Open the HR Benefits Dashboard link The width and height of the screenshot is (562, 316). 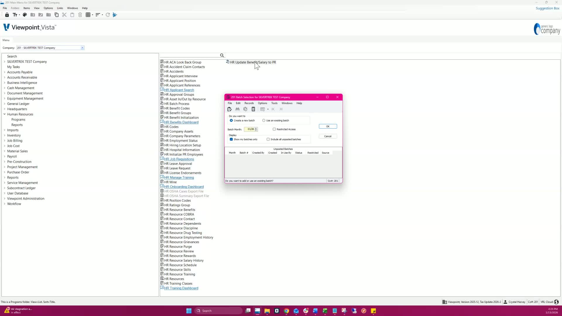181,122
